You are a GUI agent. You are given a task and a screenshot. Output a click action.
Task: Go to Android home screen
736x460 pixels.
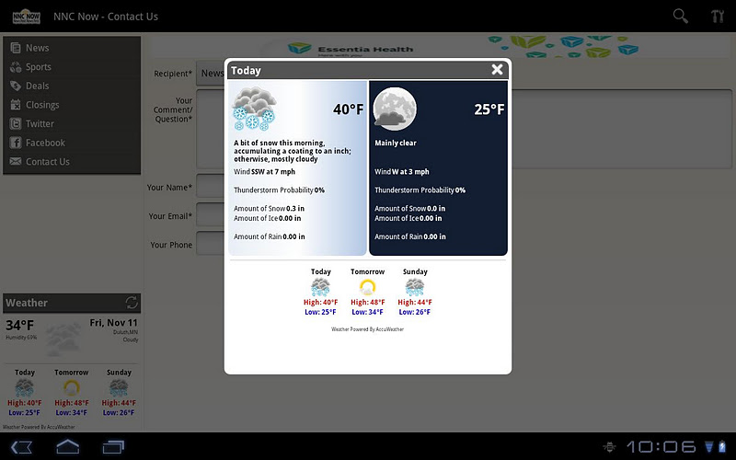tap(67, 446)
